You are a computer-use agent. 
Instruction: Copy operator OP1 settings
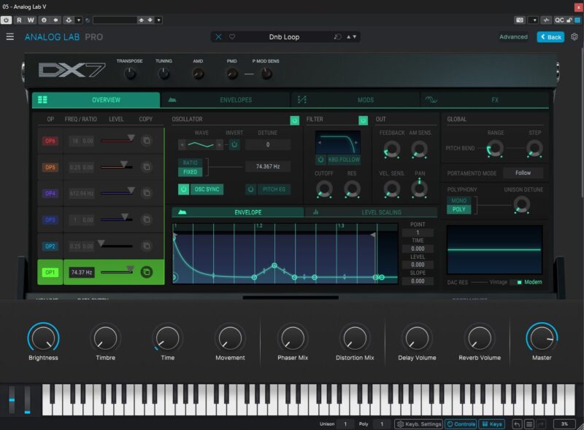(147, 272)
